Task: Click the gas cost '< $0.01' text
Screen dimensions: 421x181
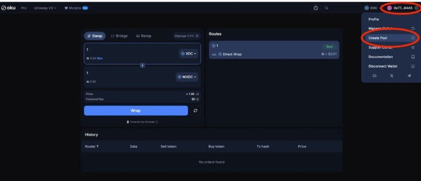Action: [x=331, y=54]
